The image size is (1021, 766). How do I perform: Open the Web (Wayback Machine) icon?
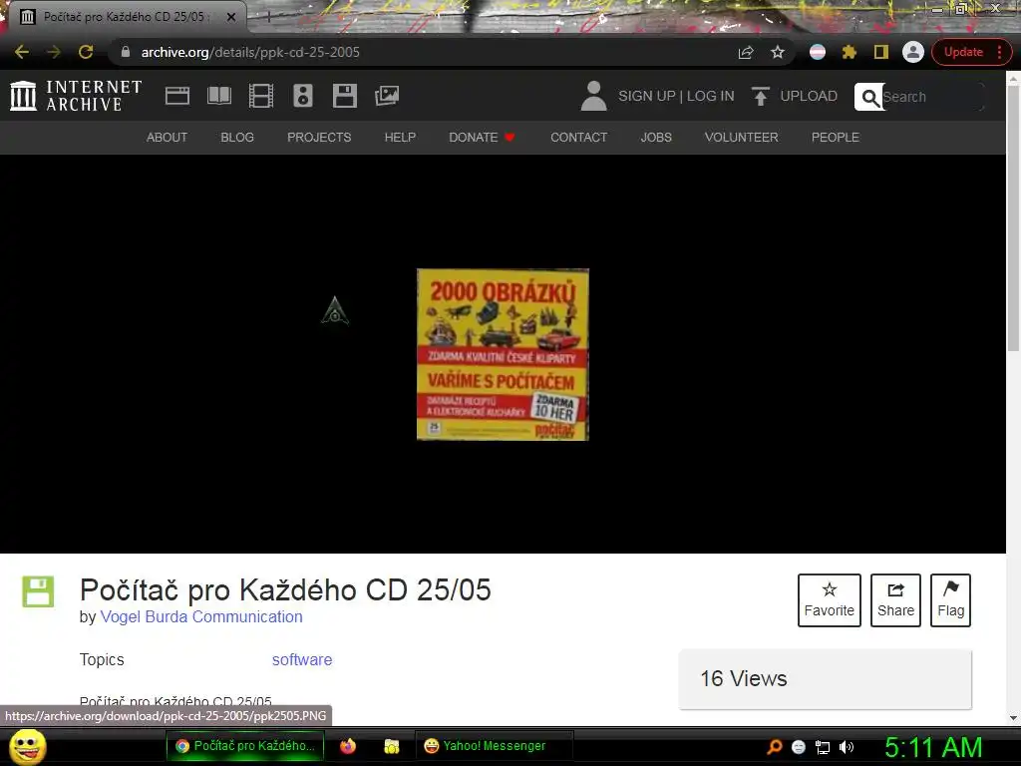pyautogui.click(x=177, y=96)
